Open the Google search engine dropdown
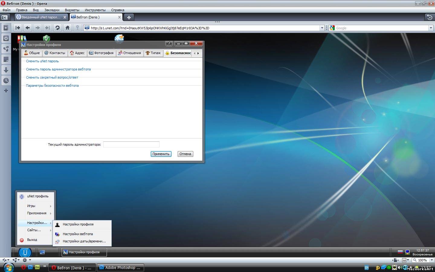 coord(431,28)
